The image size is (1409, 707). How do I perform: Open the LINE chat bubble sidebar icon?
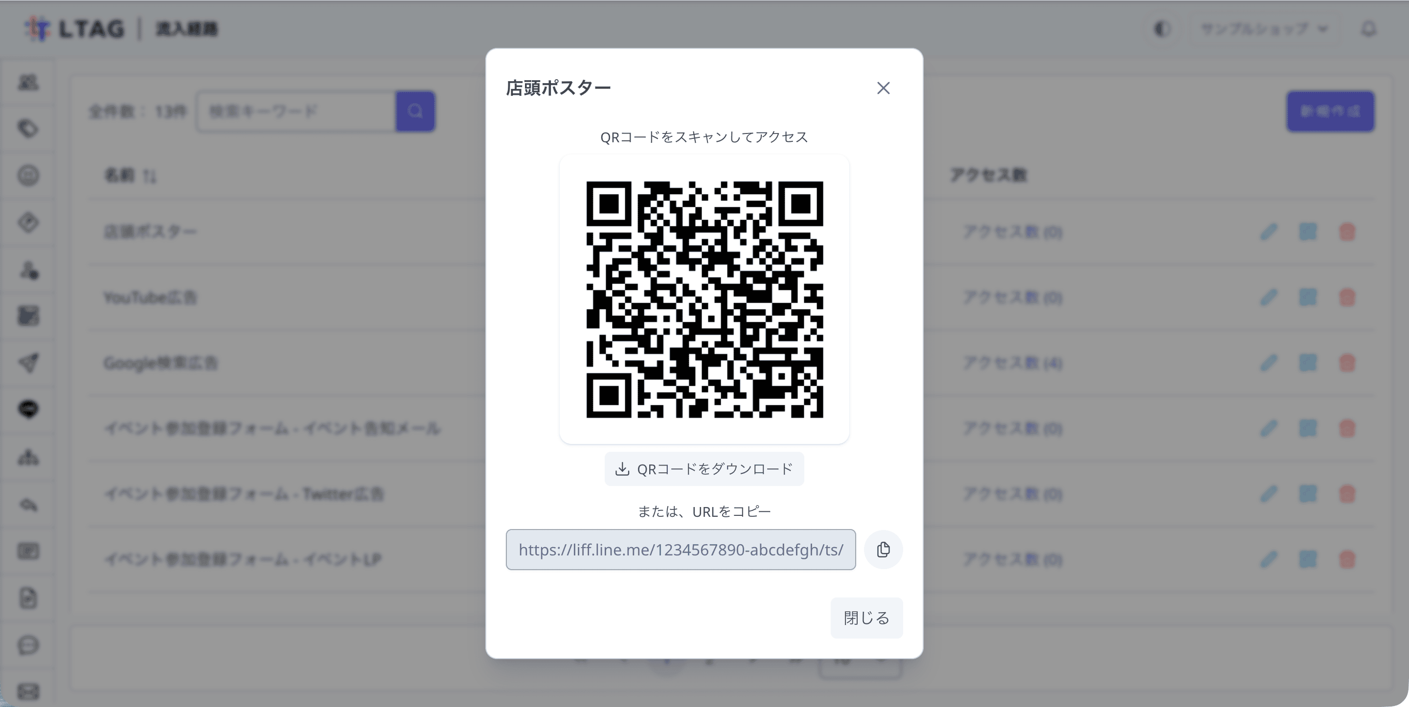click(28, 409)
